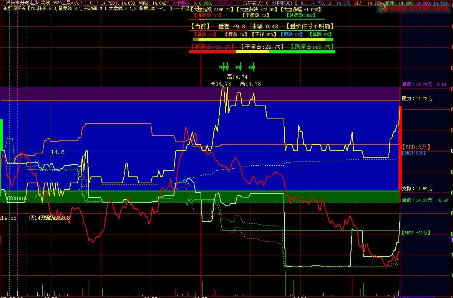Click the 大盘指数:2166.21 readout
The width and height of the screenshot is (453, 298).
[x=212, y=9]
